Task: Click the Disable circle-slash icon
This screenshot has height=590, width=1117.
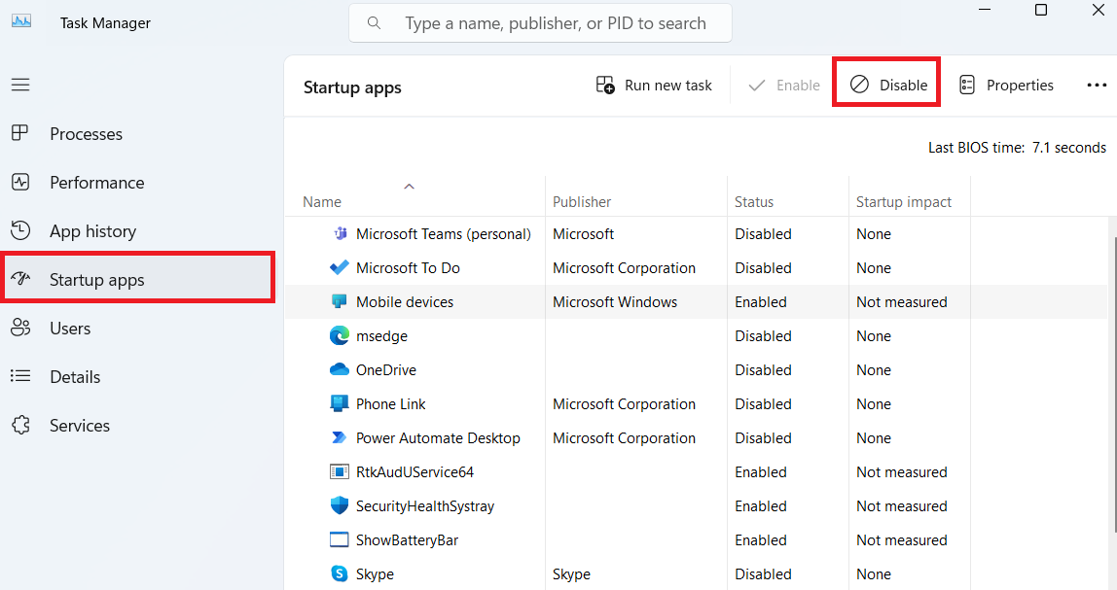Action: point(860,84)
